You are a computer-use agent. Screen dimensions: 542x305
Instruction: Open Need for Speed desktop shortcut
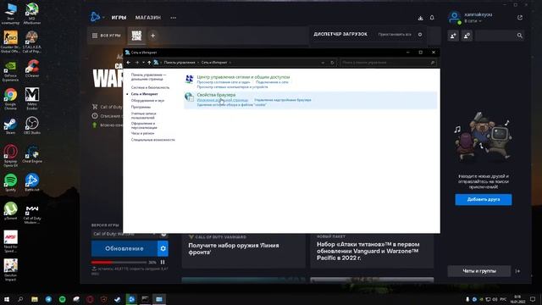(10, 241)
